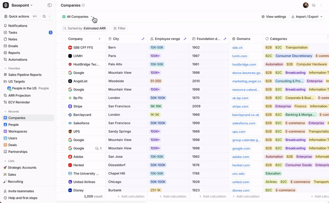Click the info icon beside Companies title

(83, 5)
